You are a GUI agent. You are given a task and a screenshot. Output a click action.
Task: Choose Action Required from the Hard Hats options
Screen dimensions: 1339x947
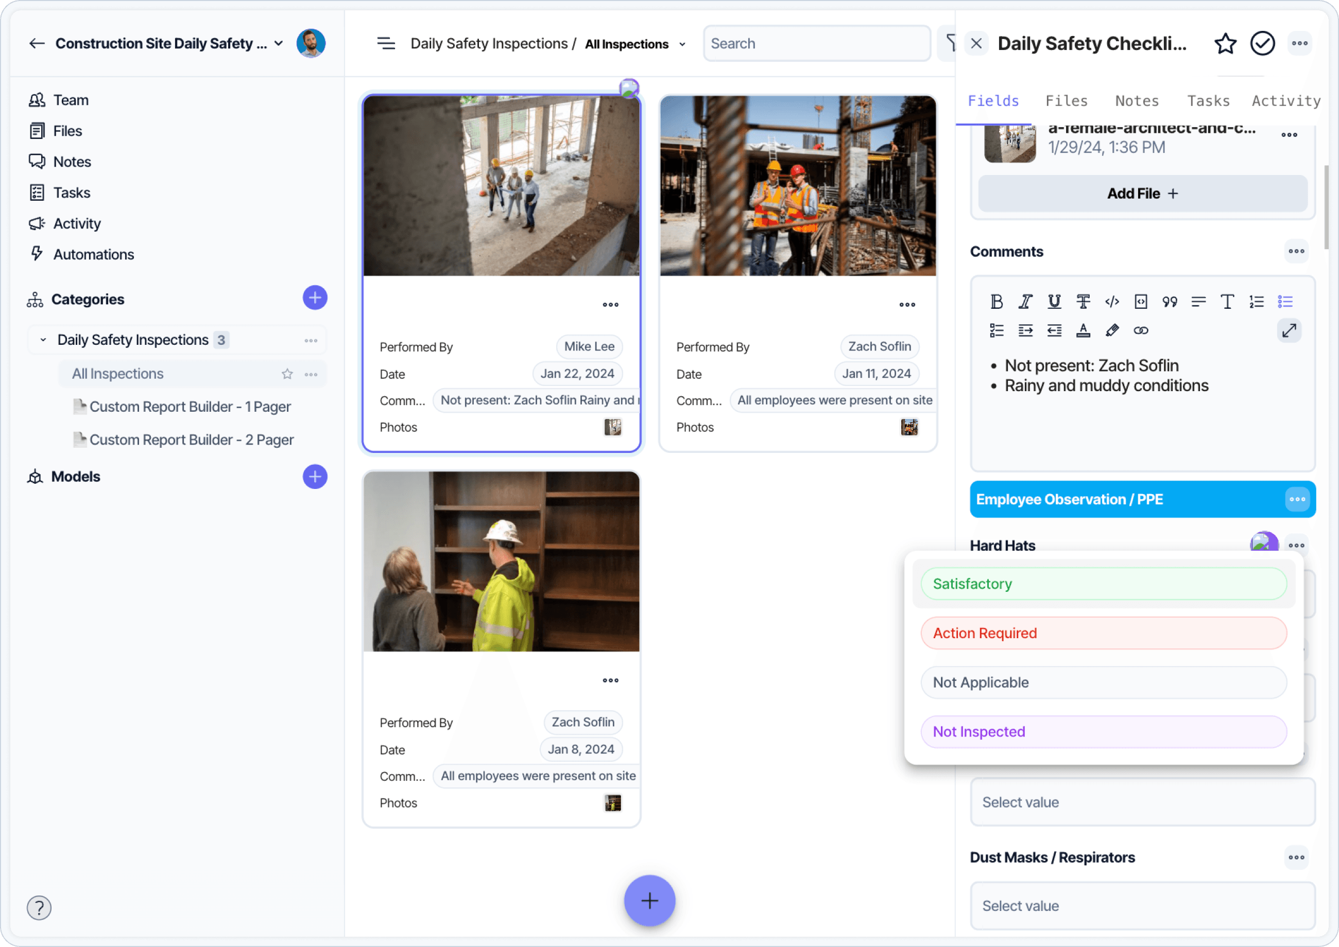tap(1103, 633)
